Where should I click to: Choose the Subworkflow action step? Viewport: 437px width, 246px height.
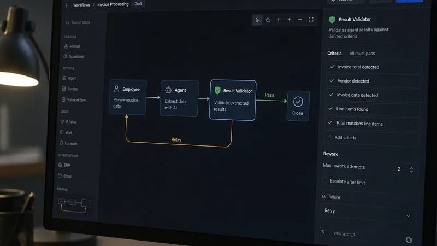[x=74, y=99]
